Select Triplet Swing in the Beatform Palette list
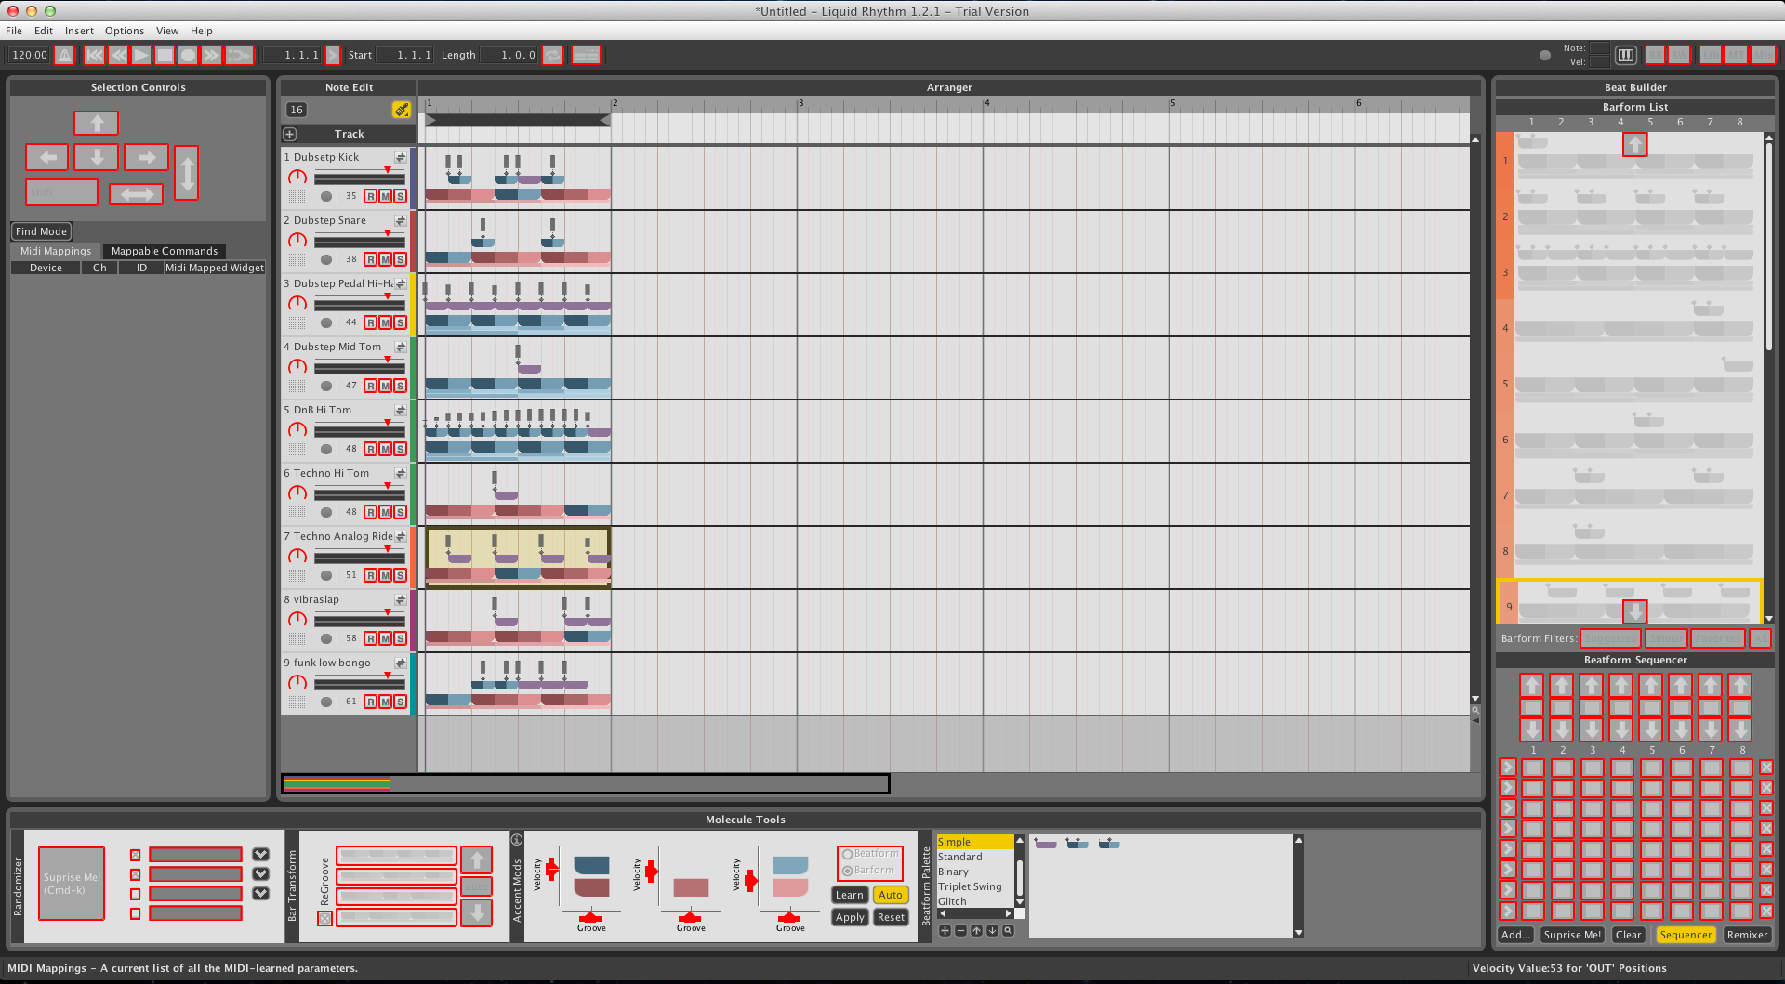The width and height of the screenshot is (1785, 984). [970, 886]
